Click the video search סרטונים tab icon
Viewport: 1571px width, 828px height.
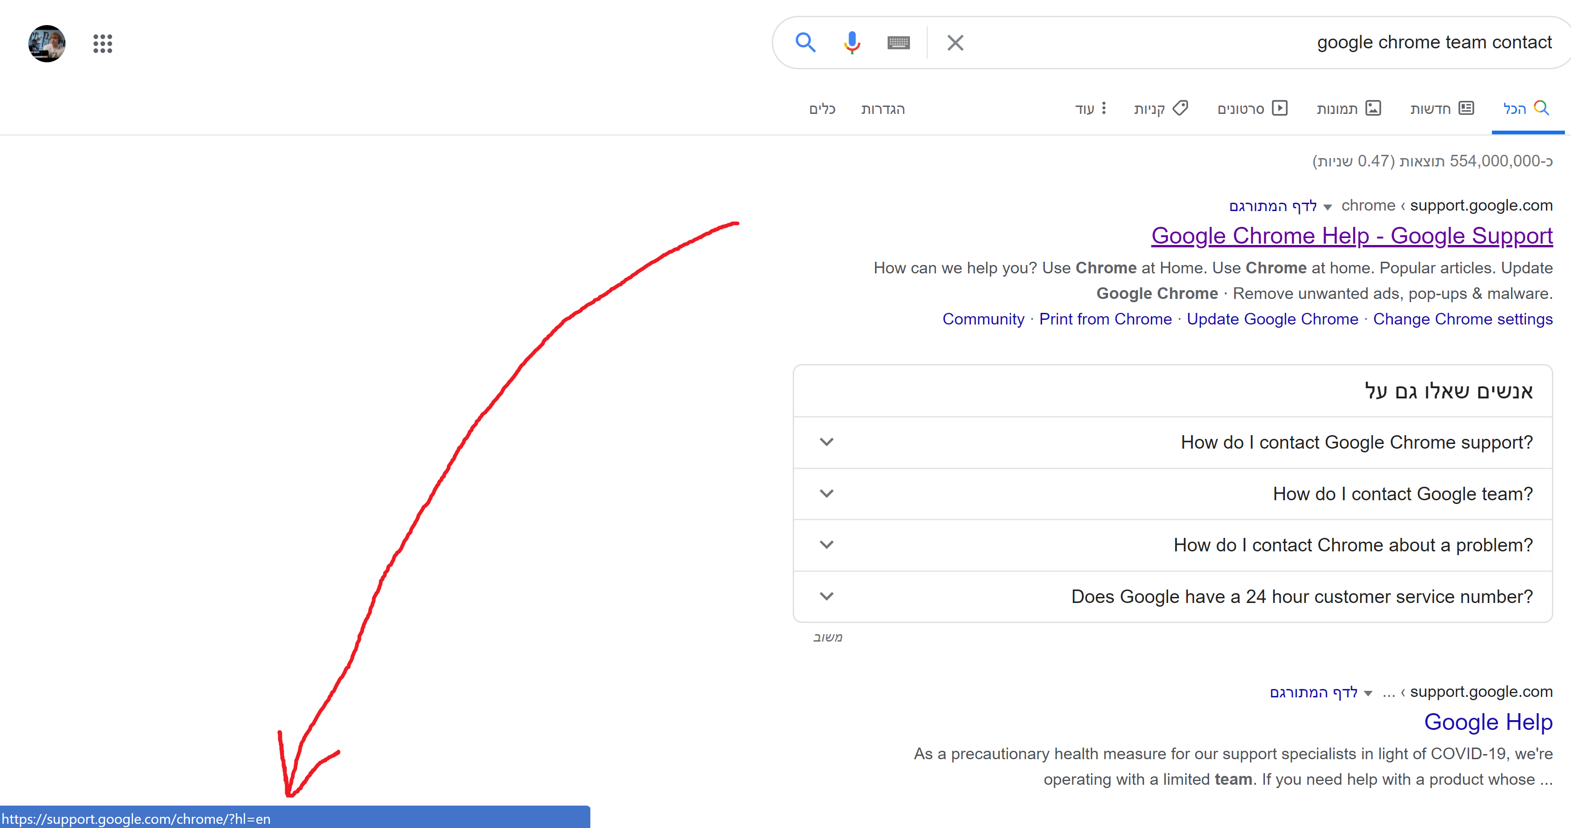click(x=1281, y=108)
